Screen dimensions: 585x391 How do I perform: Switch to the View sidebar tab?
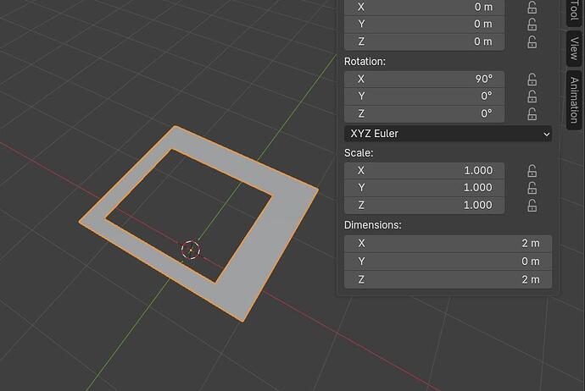[x=574, y=48]
